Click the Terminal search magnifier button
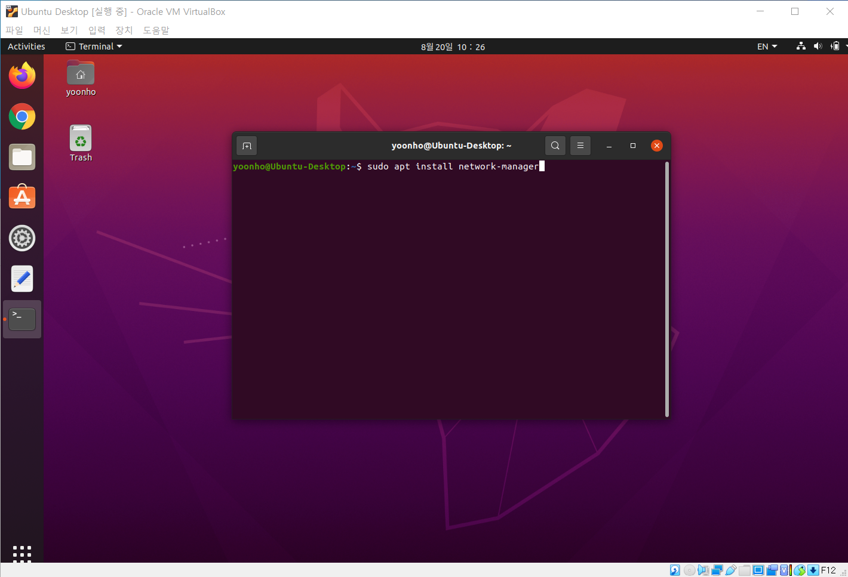 [x=555, y=146]
